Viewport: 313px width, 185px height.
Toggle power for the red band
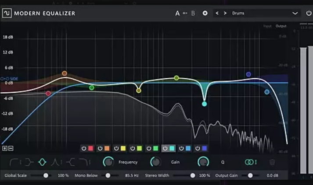click(x=84, y=148)
